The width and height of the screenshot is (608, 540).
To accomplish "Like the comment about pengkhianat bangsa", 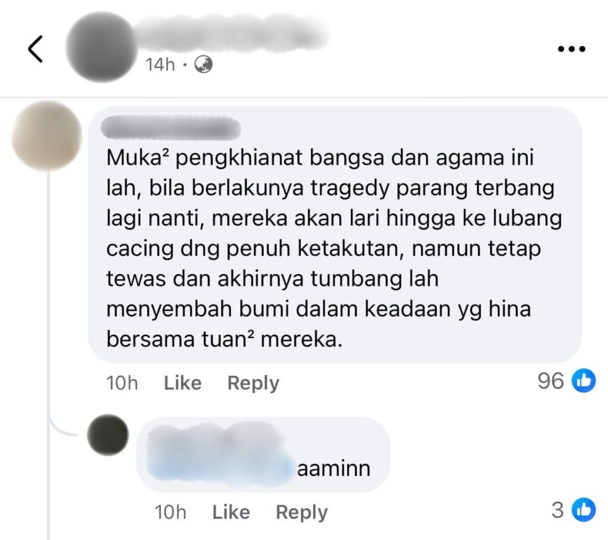I will pos(183,383).
